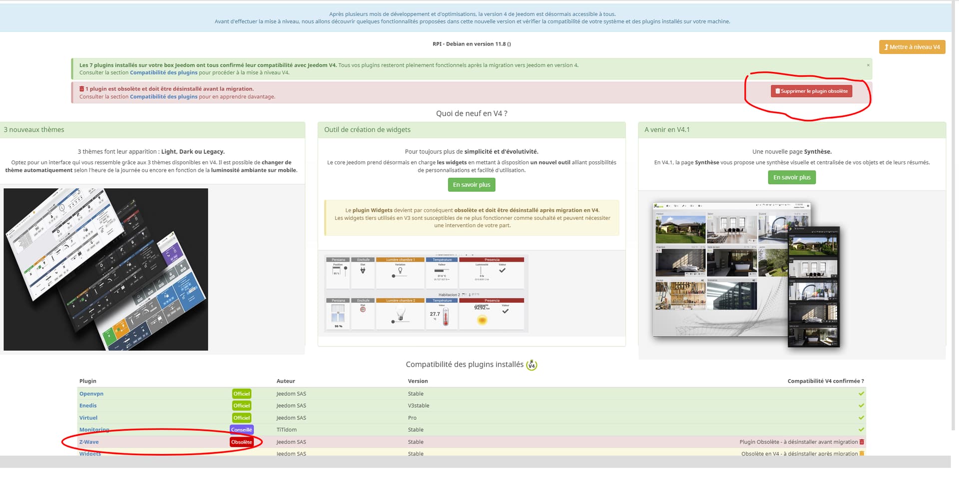Viewport: 959px width, 483px height.
Task: Click En savoir plus under widgets tool
Action: point(472,185)
